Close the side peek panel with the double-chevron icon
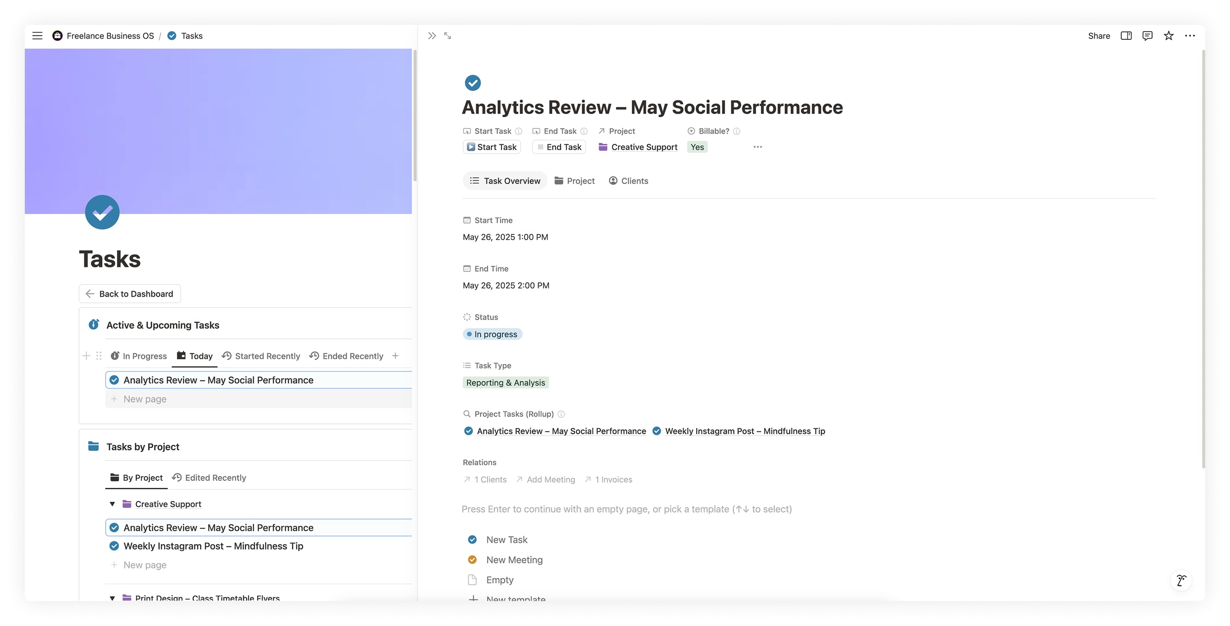This screenshot has height=626, width=1230. coord(431,36)
